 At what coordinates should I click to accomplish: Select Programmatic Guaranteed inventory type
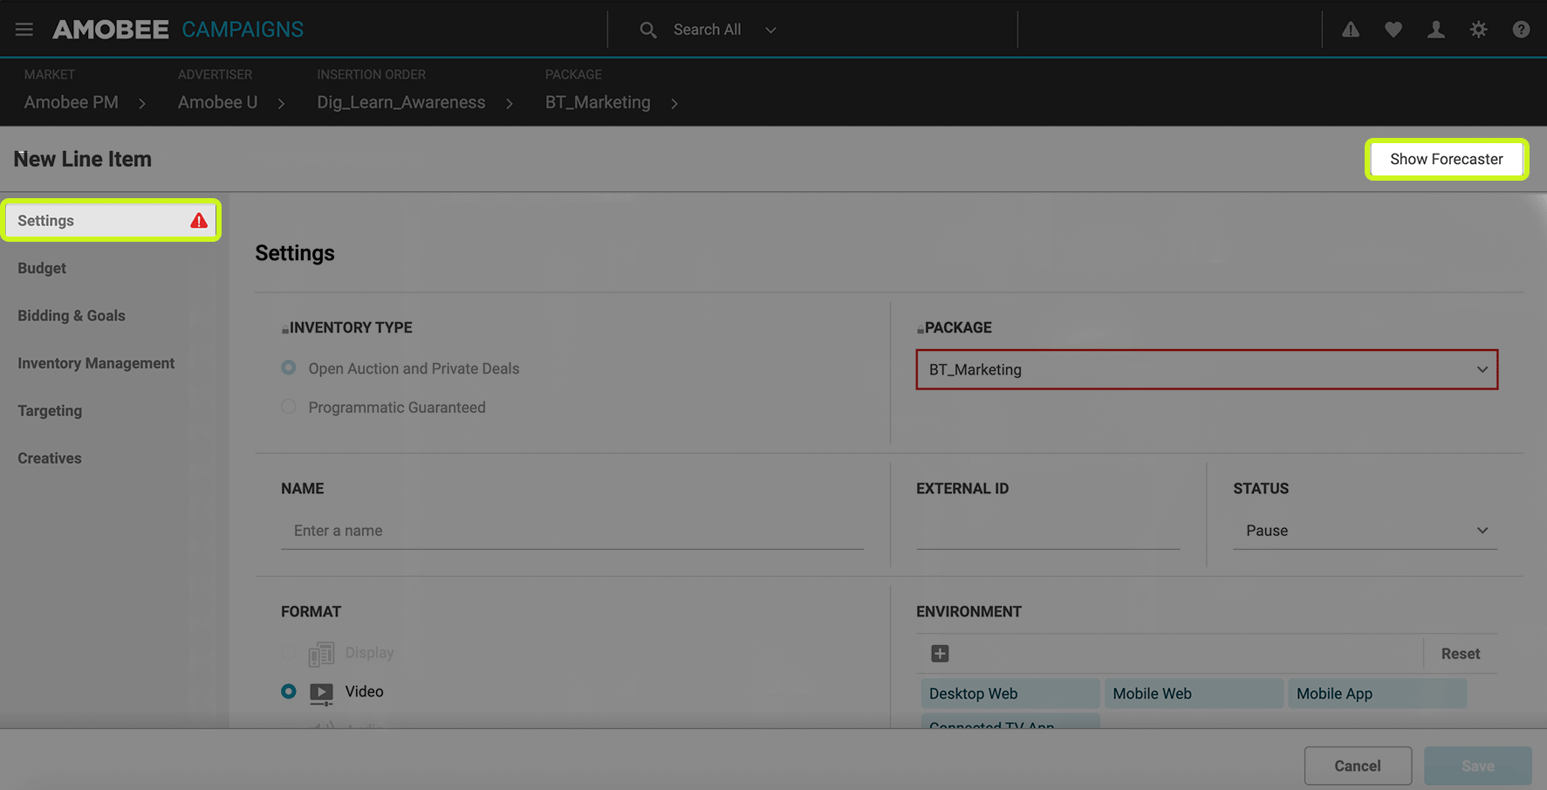(289, 407)
